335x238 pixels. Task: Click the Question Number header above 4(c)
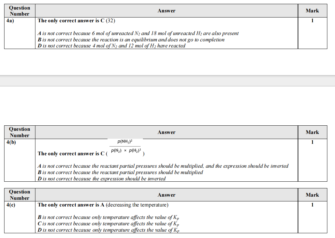(x=19, y=195)
